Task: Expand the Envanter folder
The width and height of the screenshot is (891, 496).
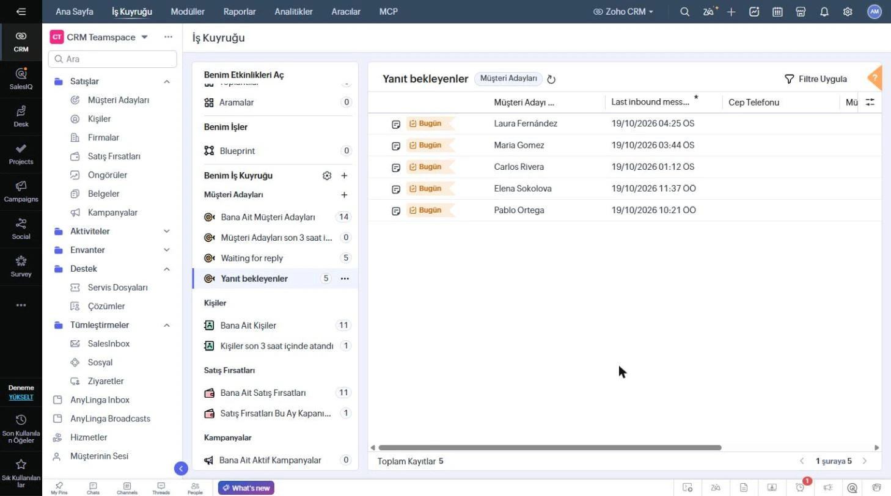Action: click(167, 250)
